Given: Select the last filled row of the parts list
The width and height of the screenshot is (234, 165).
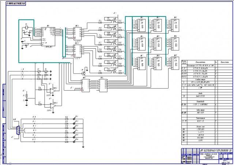Looking at the screenshot, I should [x=207, y=140].
